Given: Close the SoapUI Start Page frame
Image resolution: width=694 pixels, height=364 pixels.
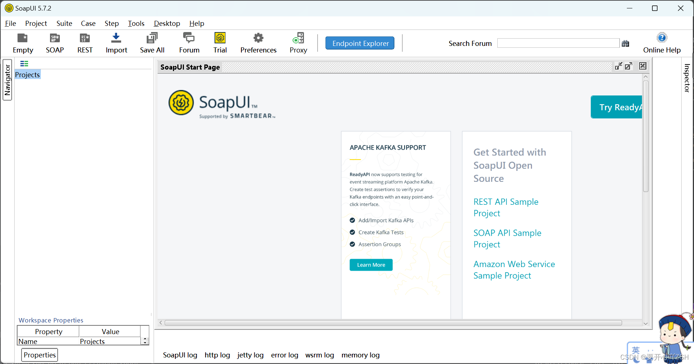Looking at the screenshot, I should [643, 66].
